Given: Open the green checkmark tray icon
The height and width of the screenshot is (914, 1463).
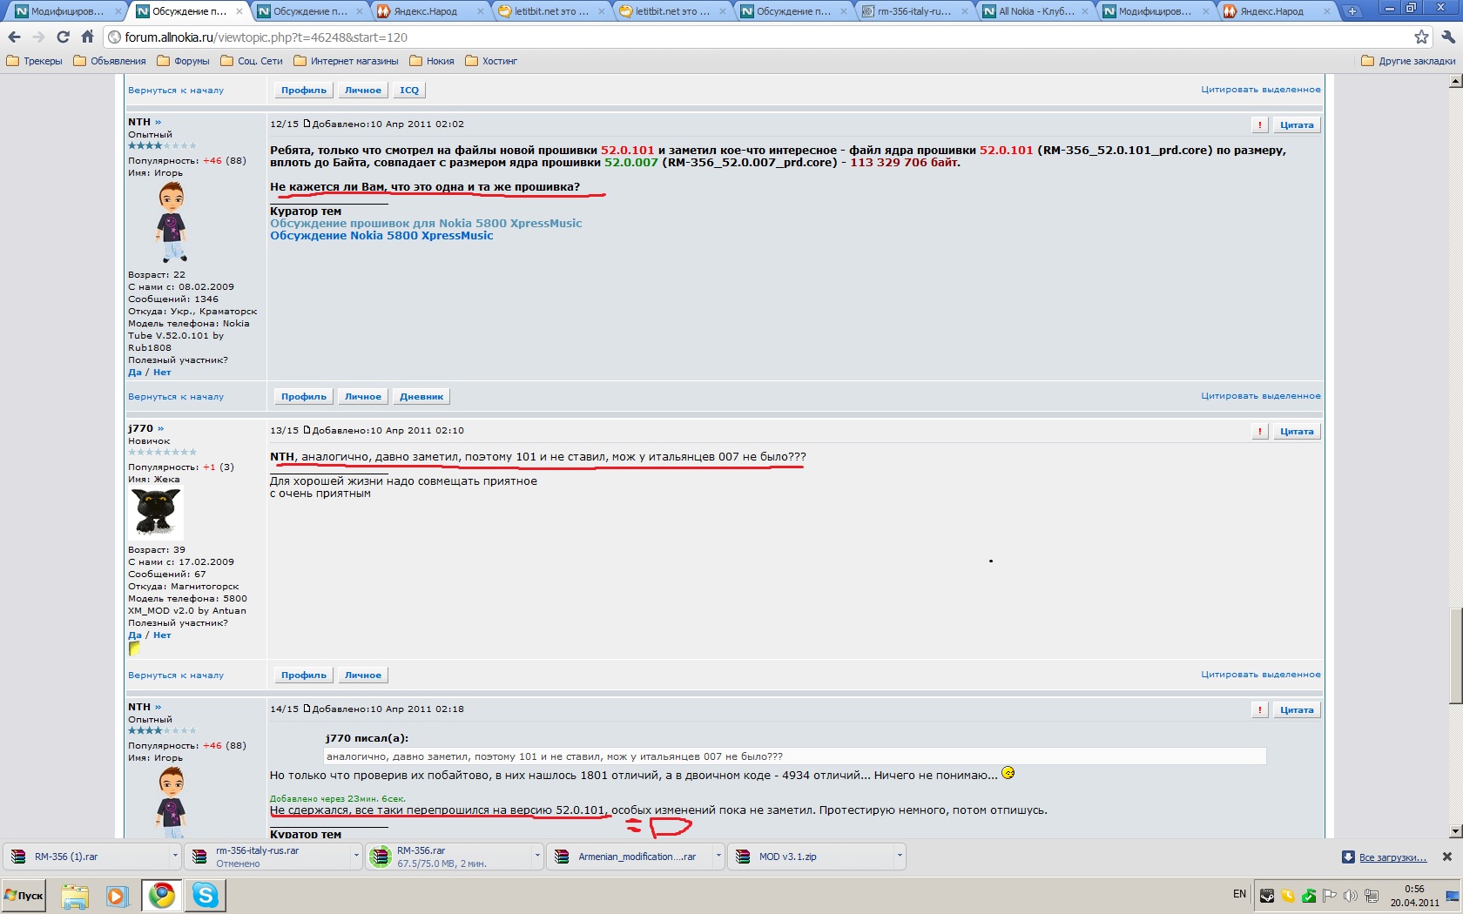Looking at the screenshot, I should point(1309,895).
